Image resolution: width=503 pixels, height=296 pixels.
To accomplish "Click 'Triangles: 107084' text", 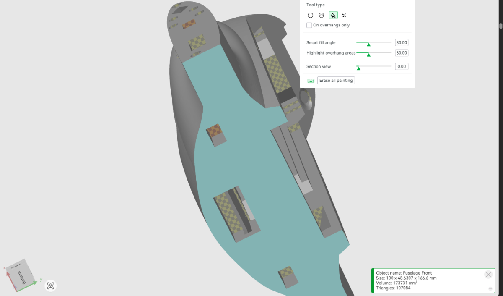I will 393,288.
